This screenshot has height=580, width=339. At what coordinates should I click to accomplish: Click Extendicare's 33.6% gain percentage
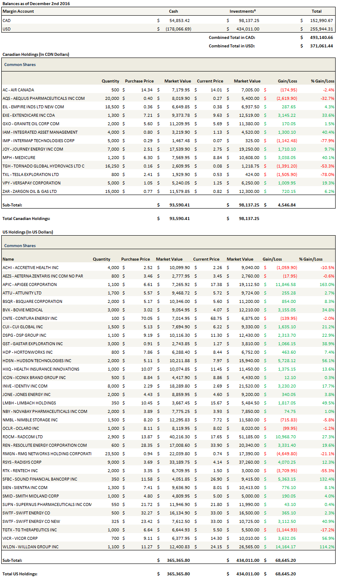click(x=328, y=115)
